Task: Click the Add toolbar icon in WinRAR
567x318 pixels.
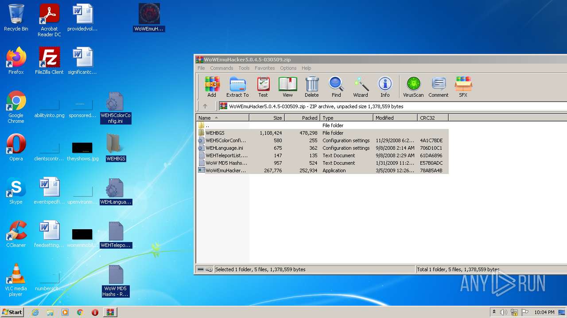Action: pyautogui.click(x=212, y=87)
